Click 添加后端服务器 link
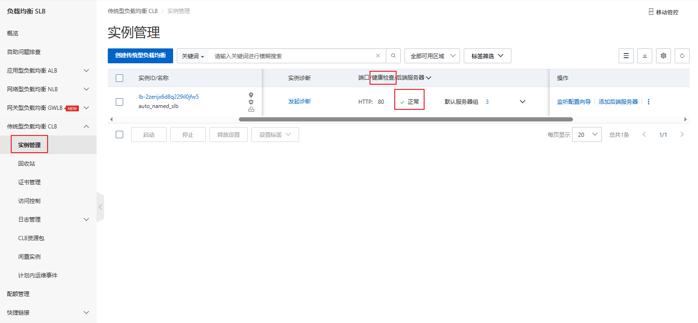698x323 pixels. tap(618, 101)
